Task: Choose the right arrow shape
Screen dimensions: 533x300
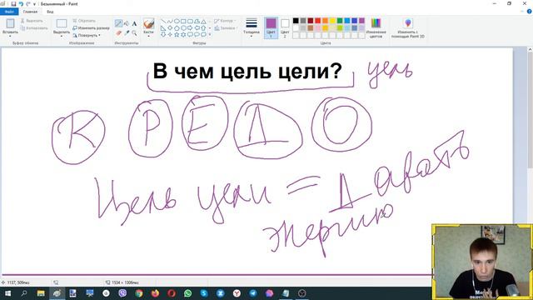Action: point(190,27)
